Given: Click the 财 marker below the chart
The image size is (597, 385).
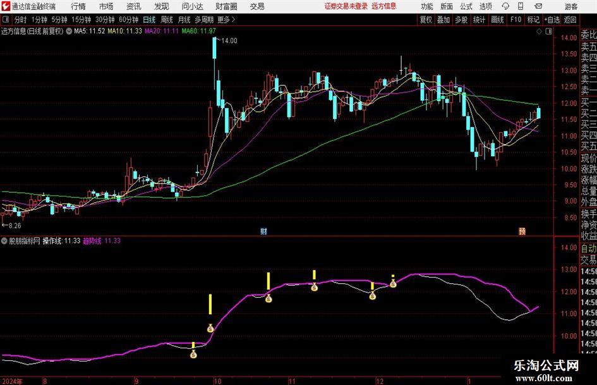Looking at the screenshot, I should click(263, 231).
